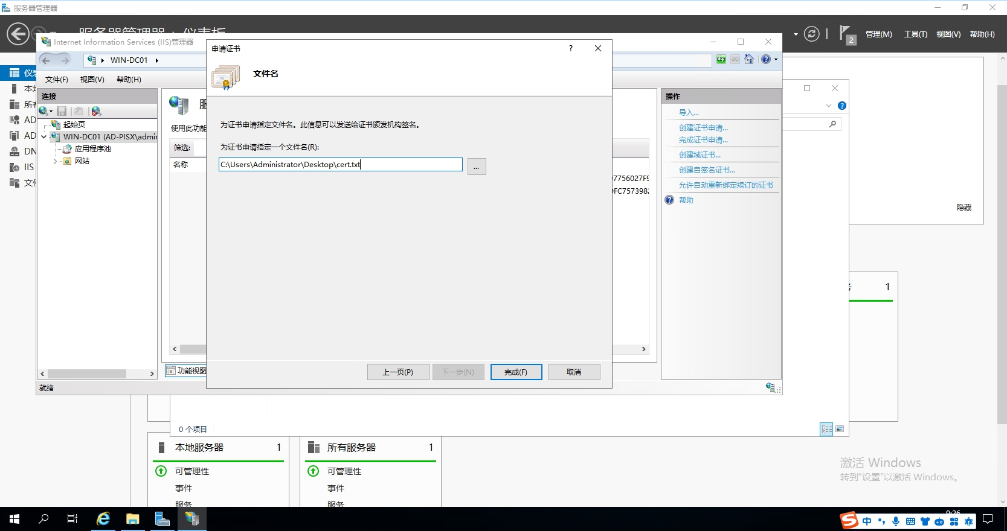Click the 导入... action link

689,113
